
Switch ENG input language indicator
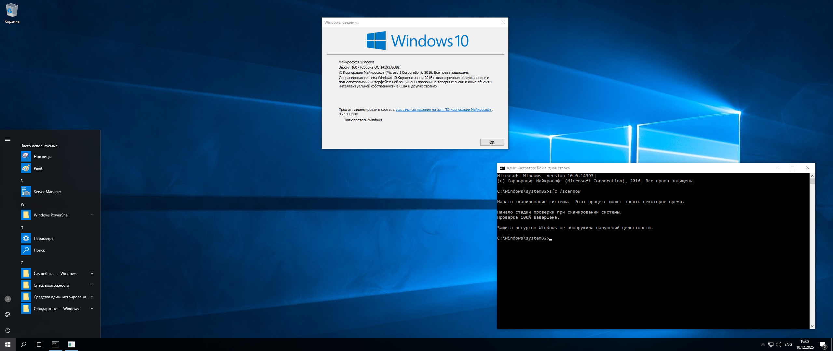[x=788, y=344]
